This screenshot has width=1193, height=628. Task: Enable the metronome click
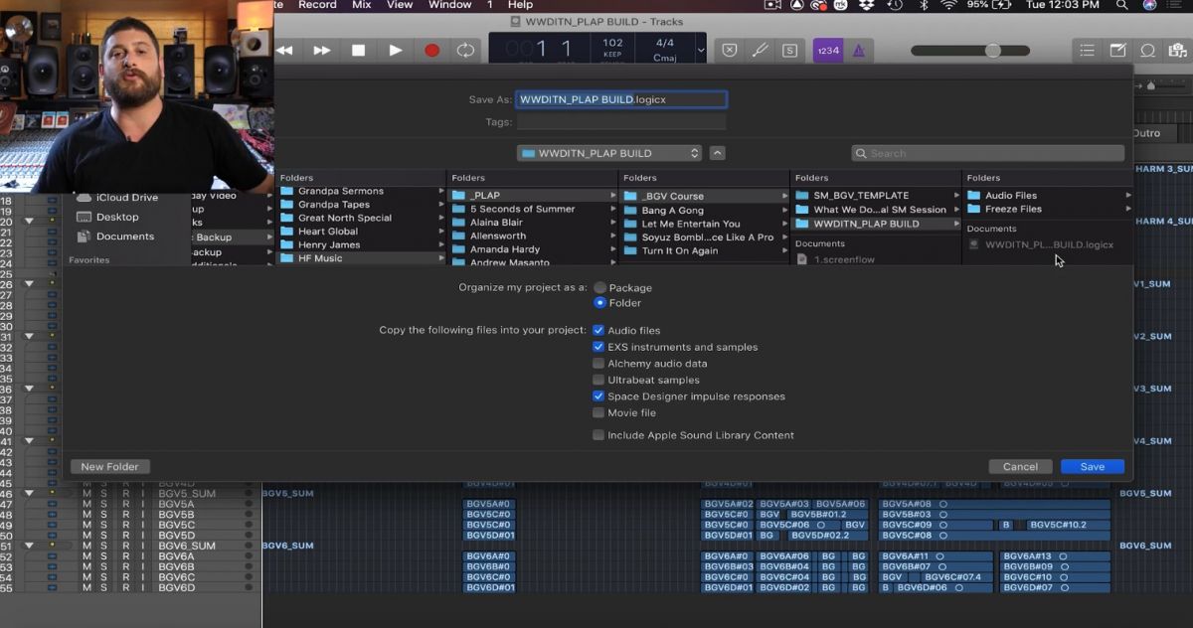(856, 50)
